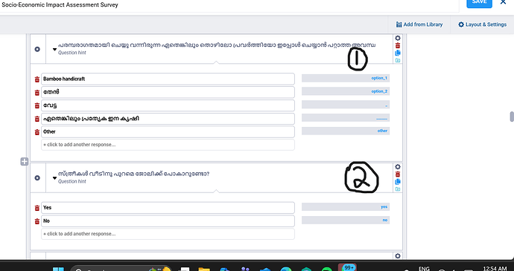Edit the option_2 value field
The width and height of the screenshot is (514, 271).
point(346,91)
